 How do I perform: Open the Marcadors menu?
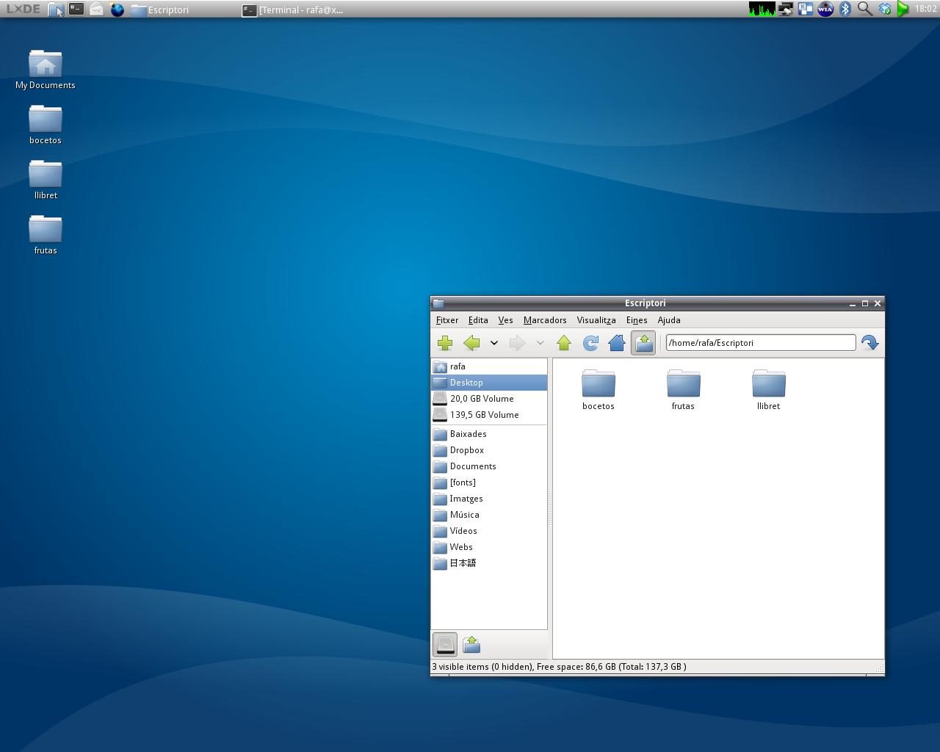tap(545, 320)
